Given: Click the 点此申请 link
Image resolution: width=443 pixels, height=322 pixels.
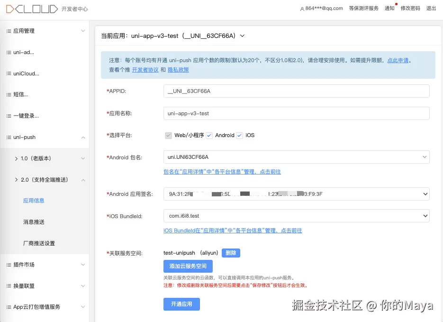Looking at the screenshot, I should pyautogui.click(x=398, y=60).
